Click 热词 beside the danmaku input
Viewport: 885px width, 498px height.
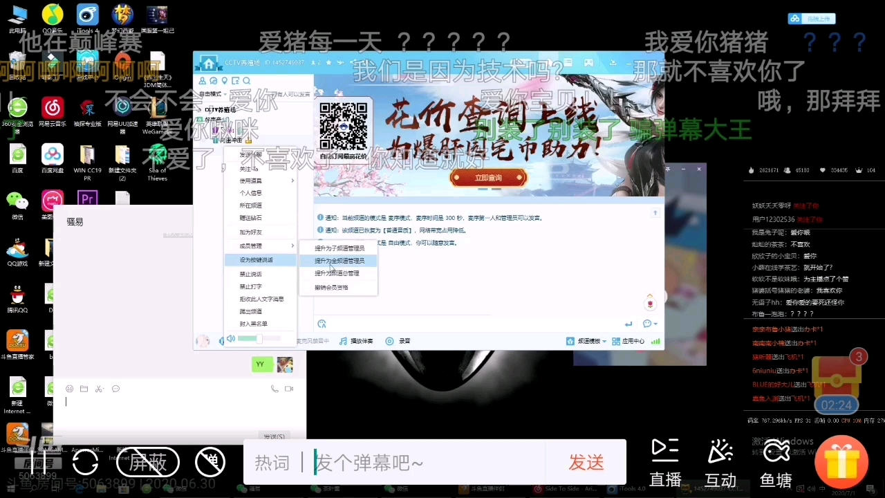[x=272, y=463]
